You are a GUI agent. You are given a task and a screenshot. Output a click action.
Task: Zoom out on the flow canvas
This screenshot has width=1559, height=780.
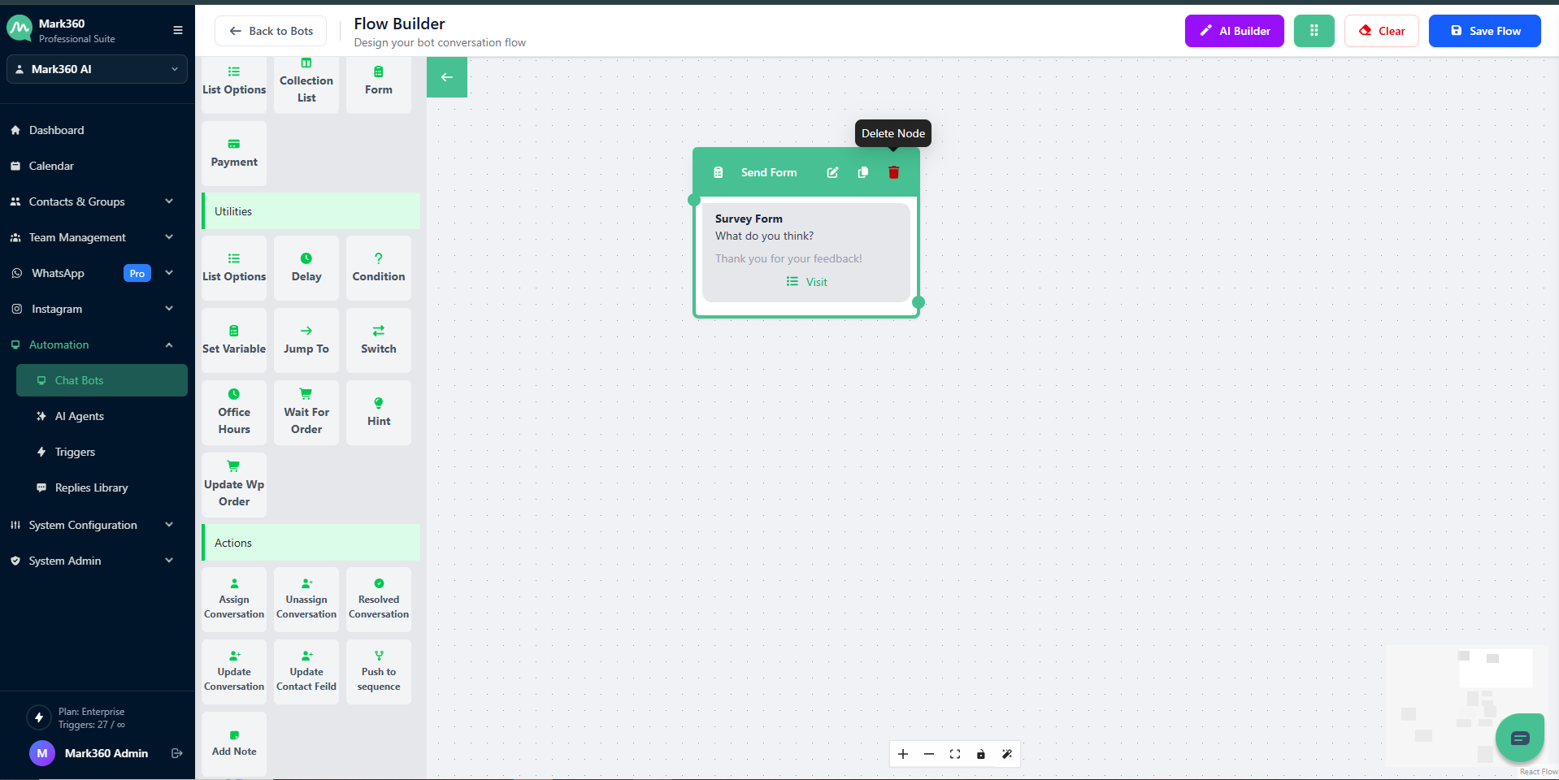pyautogui.click(x=928, y=754)
